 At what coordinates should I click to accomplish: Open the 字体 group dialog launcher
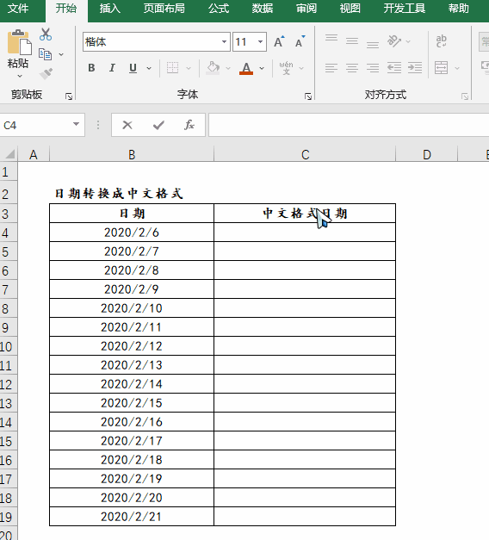click(x=308, y=96)
